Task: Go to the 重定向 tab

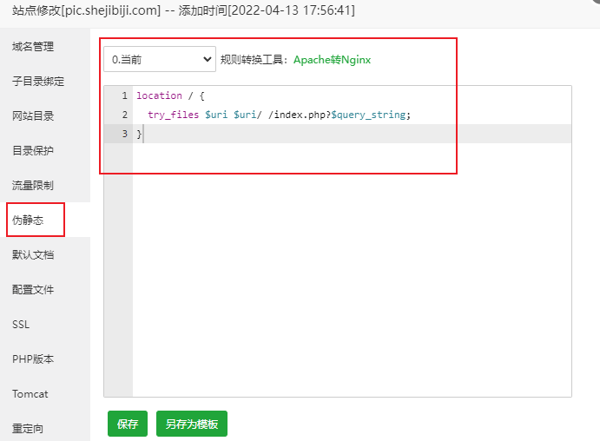Action: click(x=28, y=428)
